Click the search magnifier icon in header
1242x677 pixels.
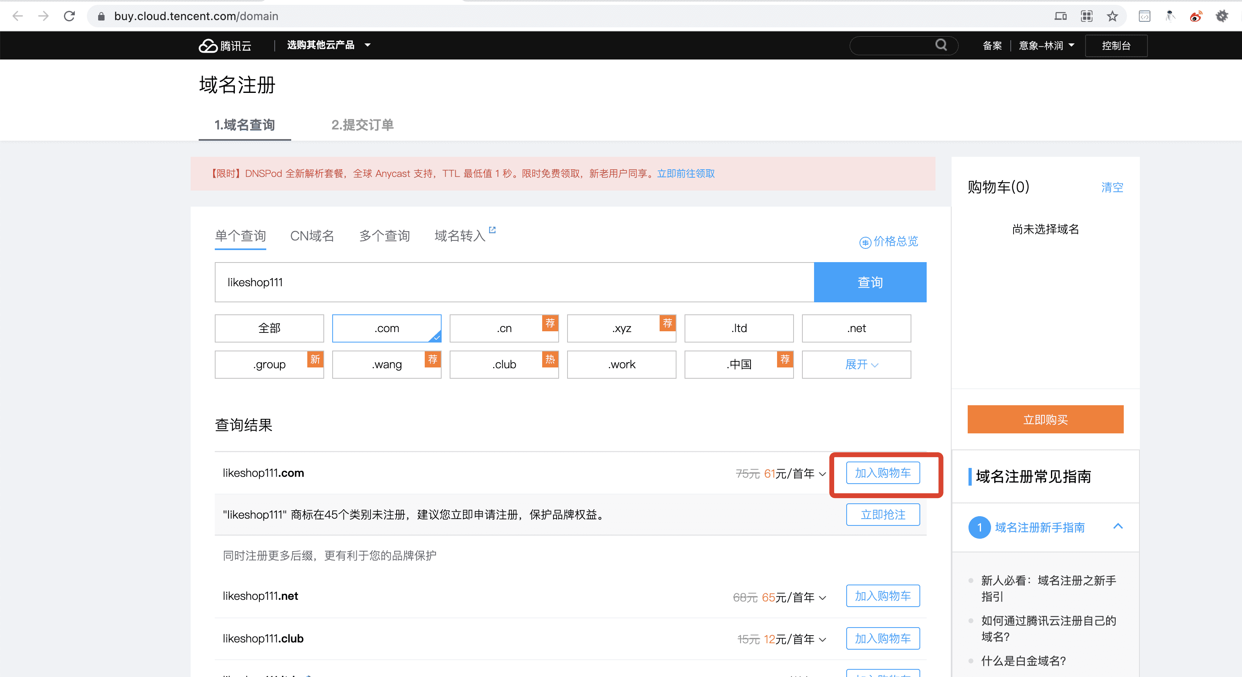point(941,45)
